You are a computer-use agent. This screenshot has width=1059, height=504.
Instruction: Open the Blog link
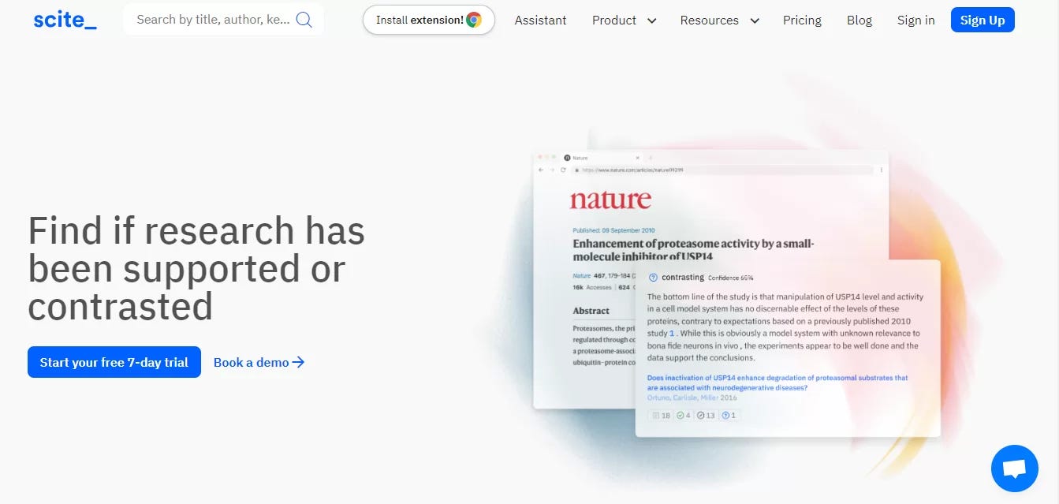860,21
